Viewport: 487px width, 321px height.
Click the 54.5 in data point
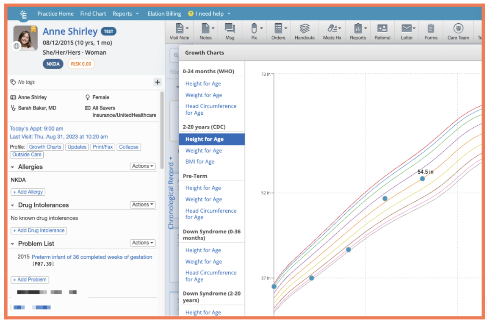tap(422, 179)
